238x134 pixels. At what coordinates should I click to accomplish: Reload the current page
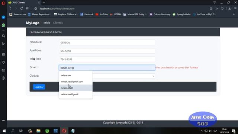coord(22,9)
